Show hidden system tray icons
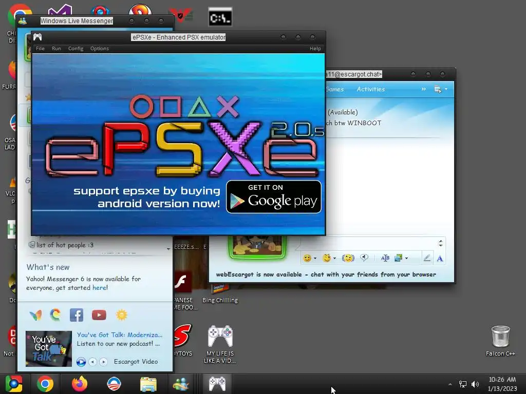526x394 pixels. point(450,384)
